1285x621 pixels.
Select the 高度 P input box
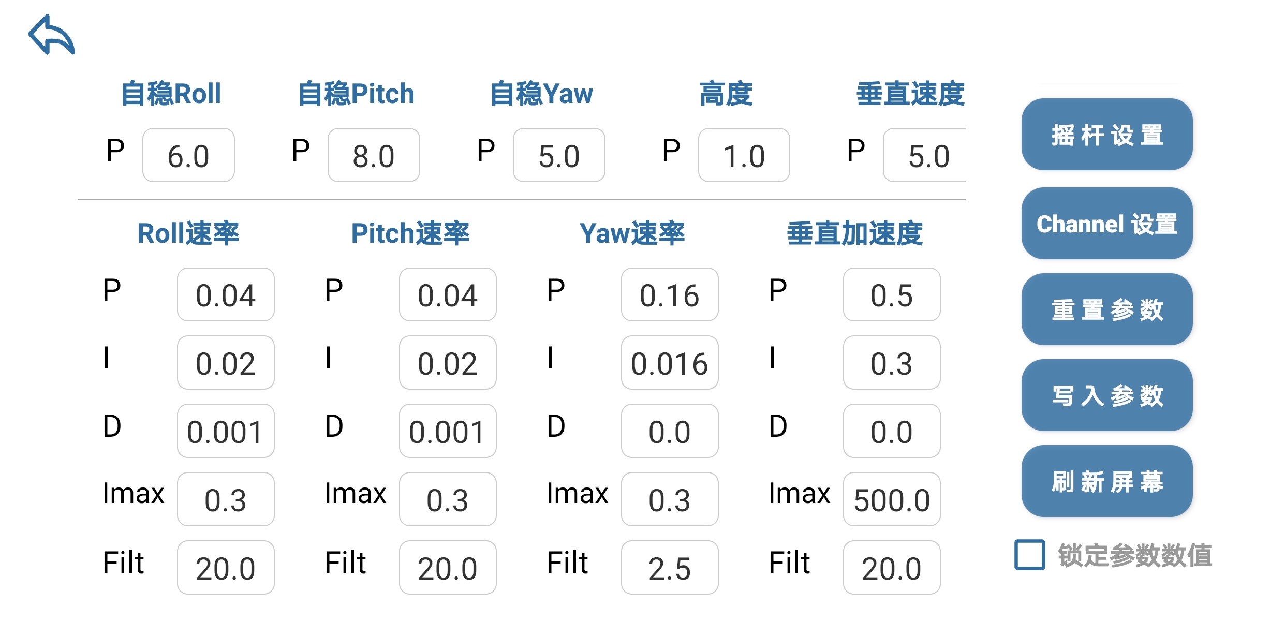coord(744,155)
